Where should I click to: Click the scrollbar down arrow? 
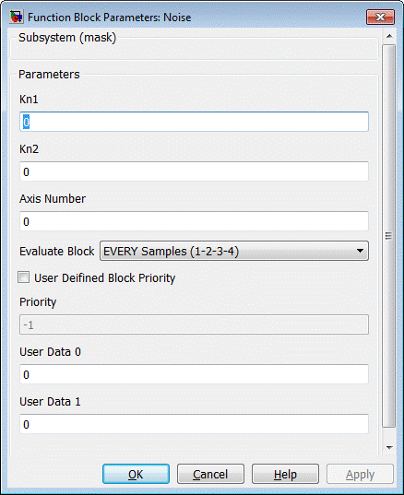click(x=389, y=447)
